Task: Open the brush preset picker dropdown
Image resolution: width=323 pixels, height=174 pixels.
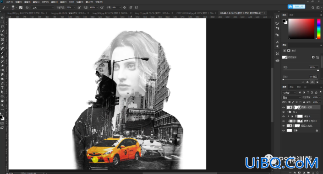Action: [x=16, y=8]
